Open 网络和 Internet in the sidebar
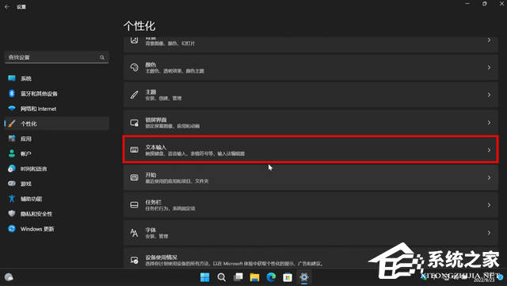The width and height of the screenshot is (507, 286). pos(56,109)
